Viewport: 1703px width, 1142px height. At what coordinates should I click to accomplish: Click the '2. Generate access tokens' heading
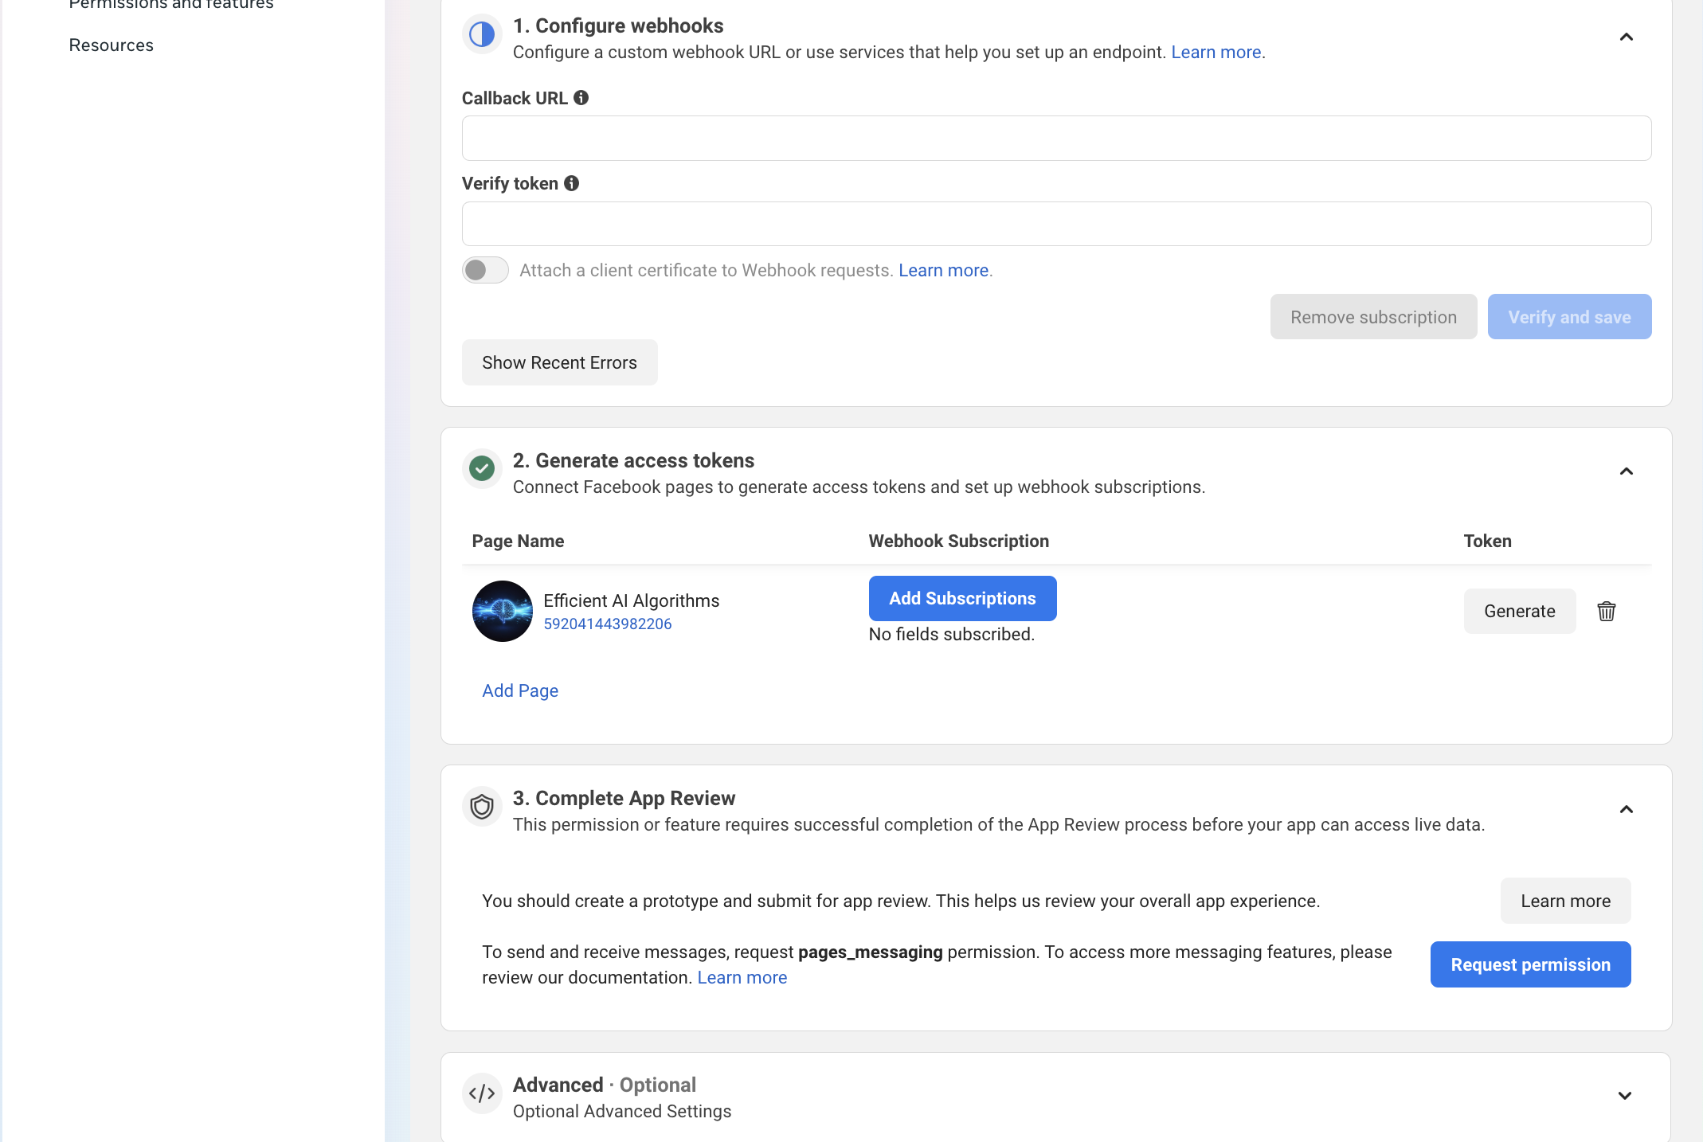point(633,460)
